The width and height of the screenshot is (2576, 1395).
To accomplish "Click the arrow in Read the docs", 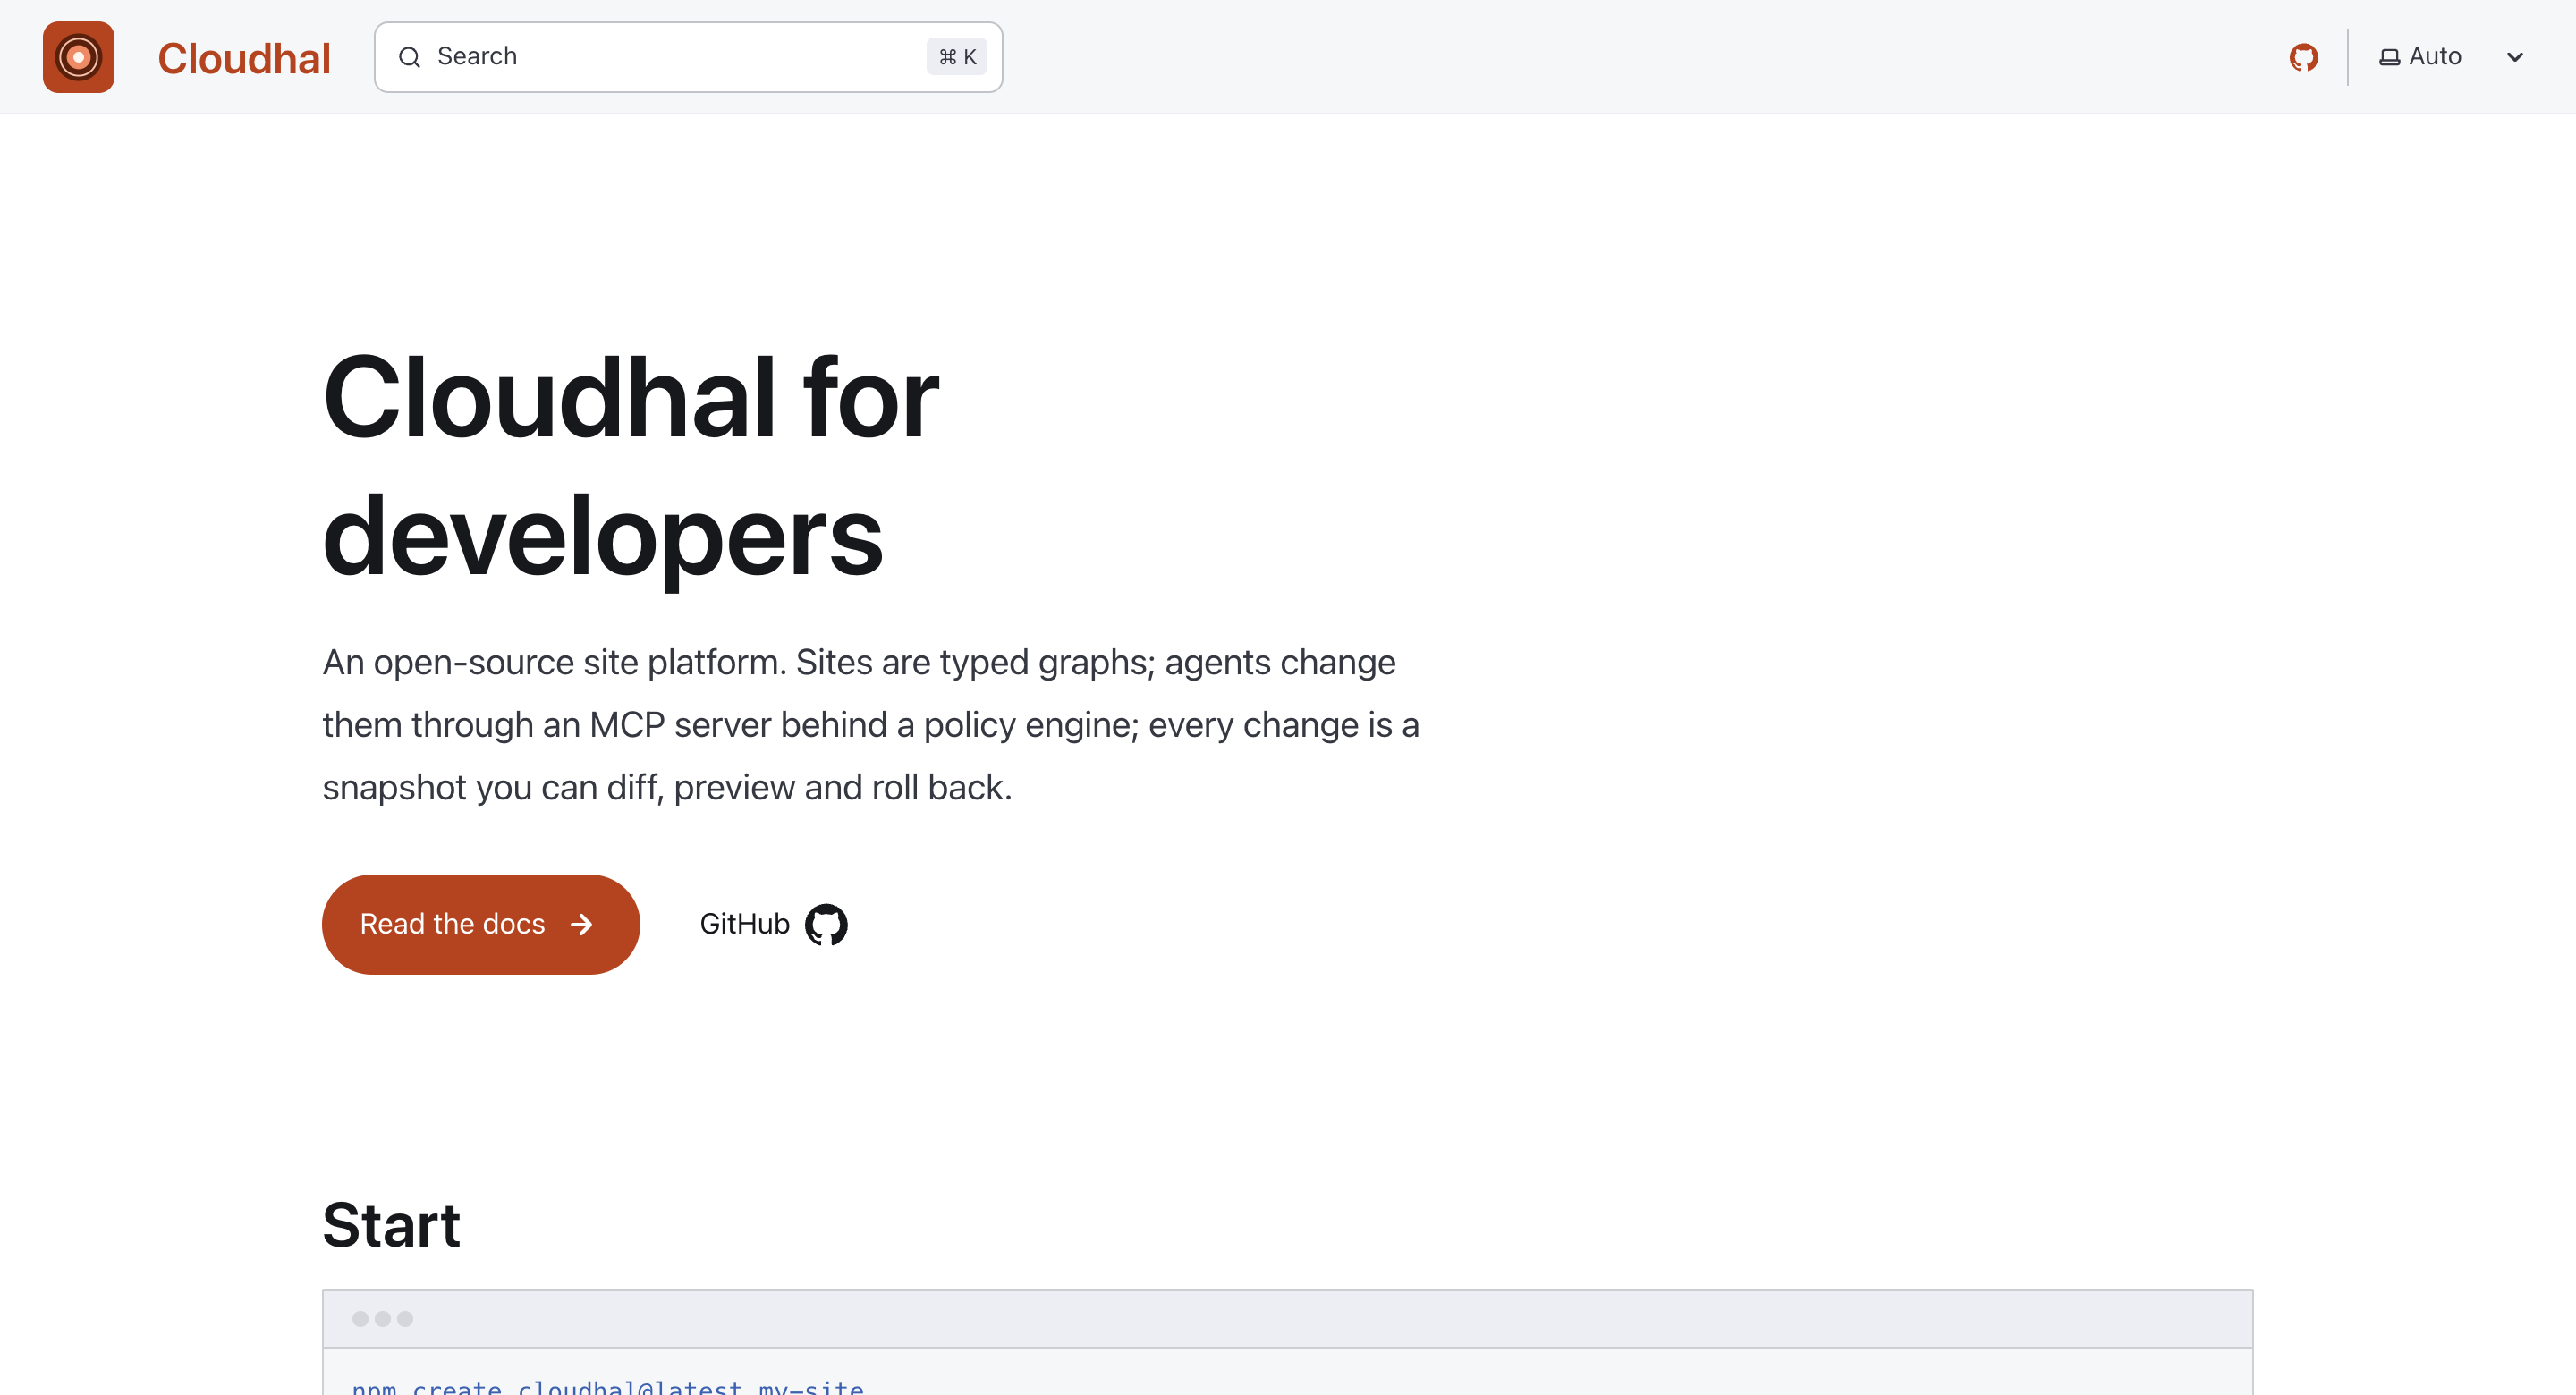I will click(581, 924).
